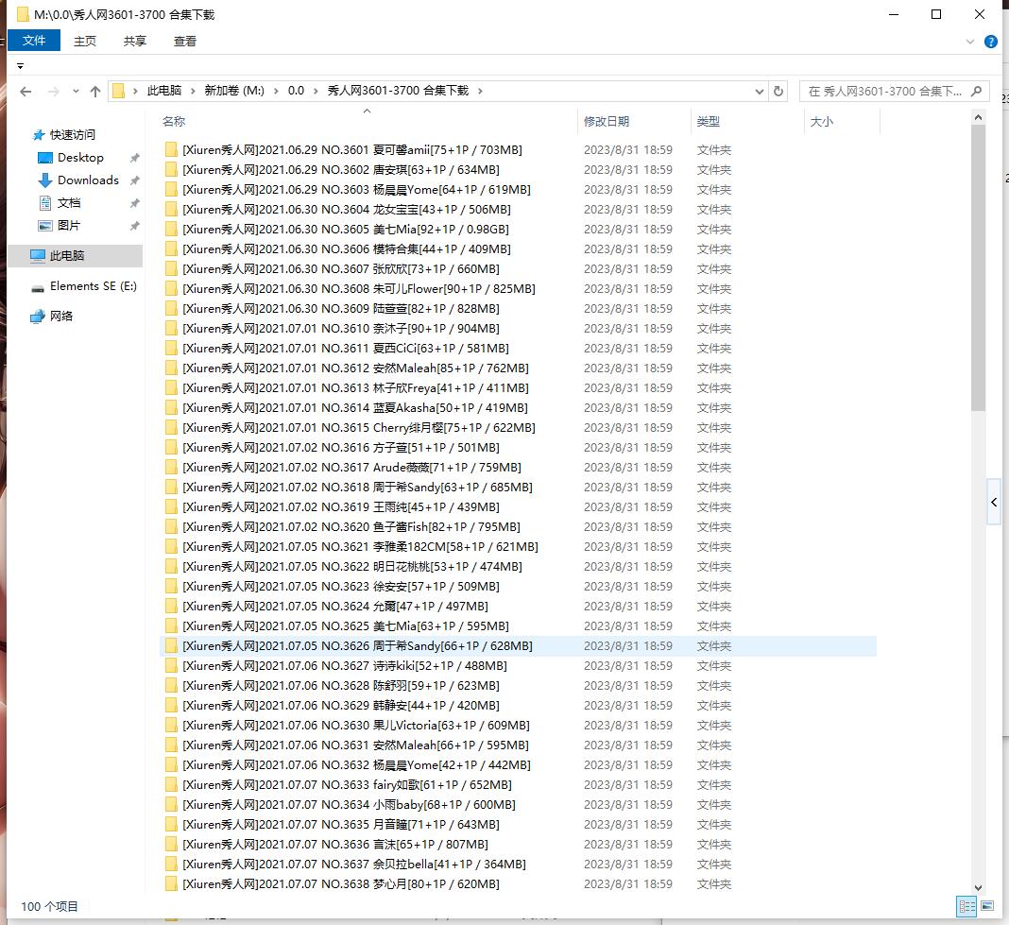Refresh the current folder view
This screenshot has width=1009, height=925.
coord(778,91)
